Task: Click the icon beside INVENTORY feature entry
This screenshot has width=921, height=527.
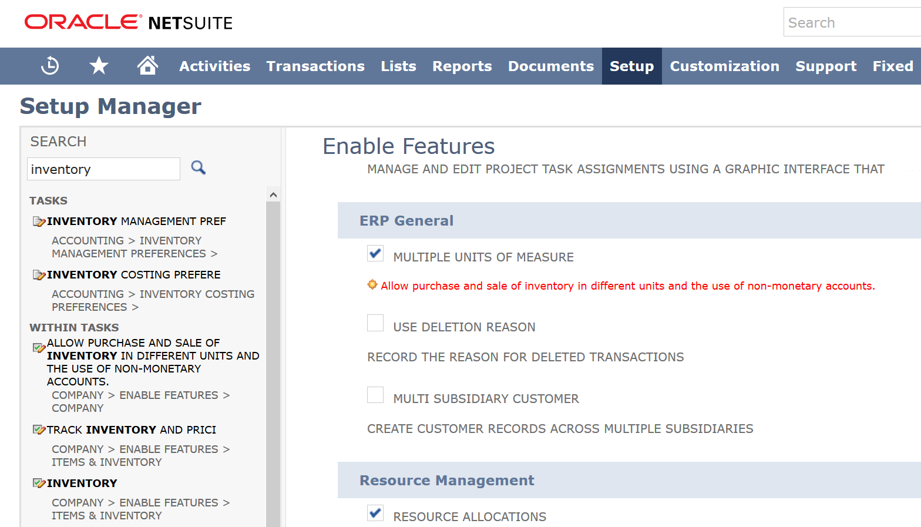Action: 39,484
